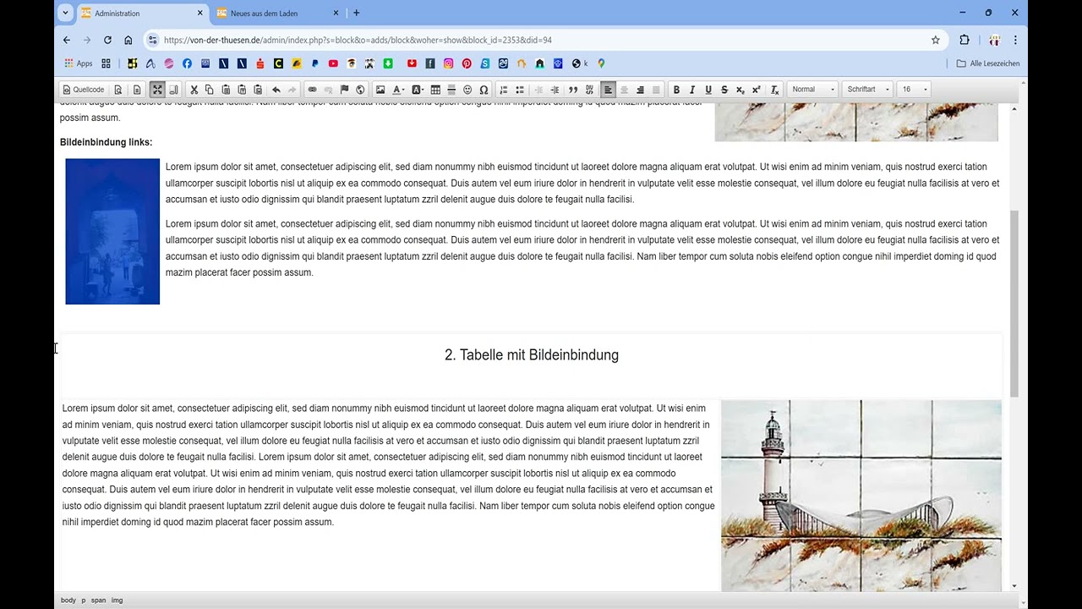
Task: Enable left text alignment
Action: click(608, 90)
